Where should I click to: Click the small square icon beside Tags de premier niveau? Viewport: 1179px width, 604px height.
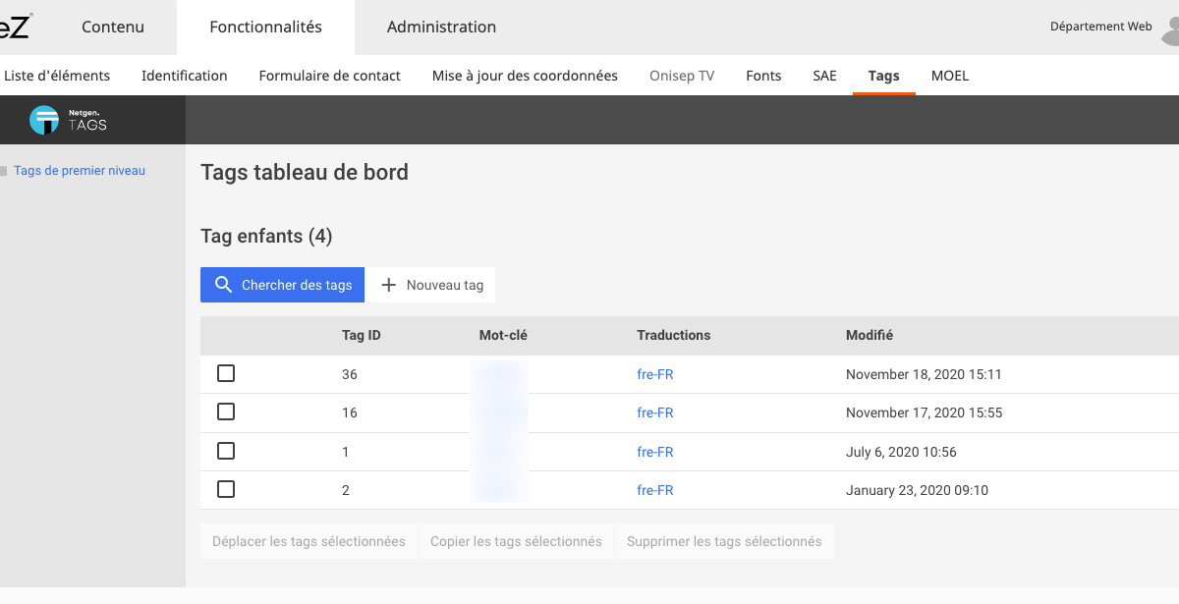pos(6,170)
